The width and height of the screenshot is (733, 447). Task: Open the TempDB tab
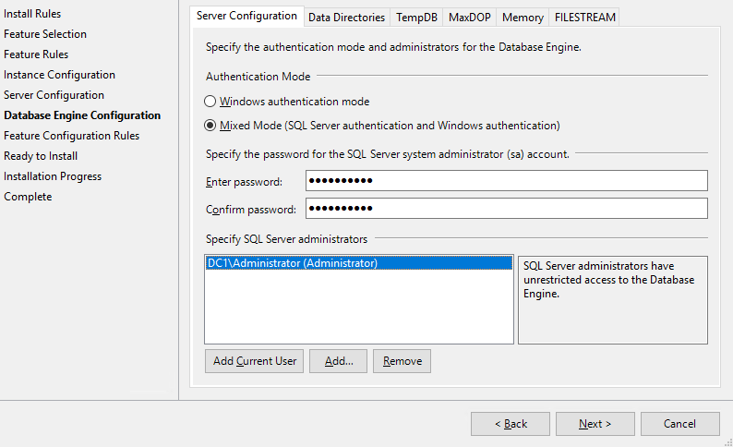point(416,18)
